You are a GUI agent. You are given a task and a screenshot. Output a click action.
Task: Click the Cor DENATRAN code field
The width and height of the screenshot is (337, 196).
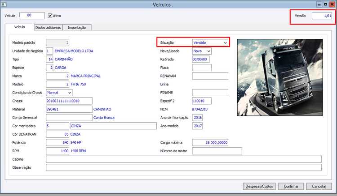[58, 134]
